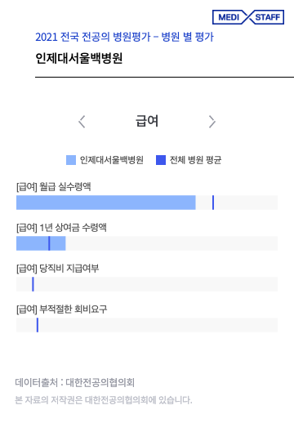Click the 월급 실수령액 light blue bar
The height and width of the screenshot is (432, 294).
[x=106, y=203]
